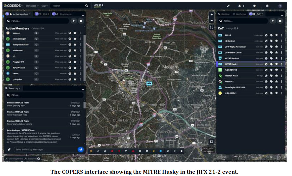Image resolution: width=292 pixels, height=176 pixels.
Task: Collapse the Active Members panel
Action: (x=83, y=15)
